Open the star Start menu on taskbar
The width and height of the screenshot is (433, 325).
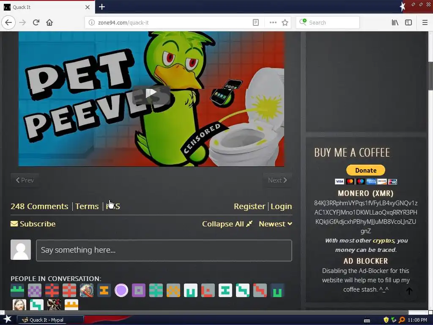click(7, 319)
